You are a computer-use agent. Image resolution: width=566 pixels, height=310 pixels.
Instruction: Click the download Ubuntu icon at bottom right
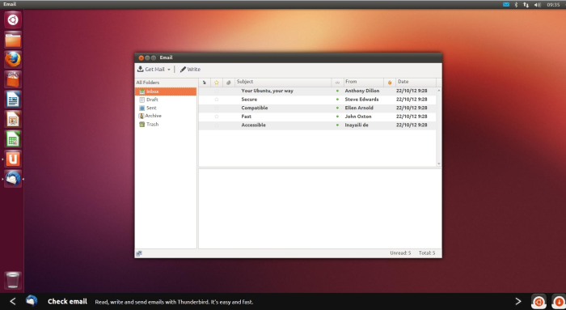tap(559, 302)
